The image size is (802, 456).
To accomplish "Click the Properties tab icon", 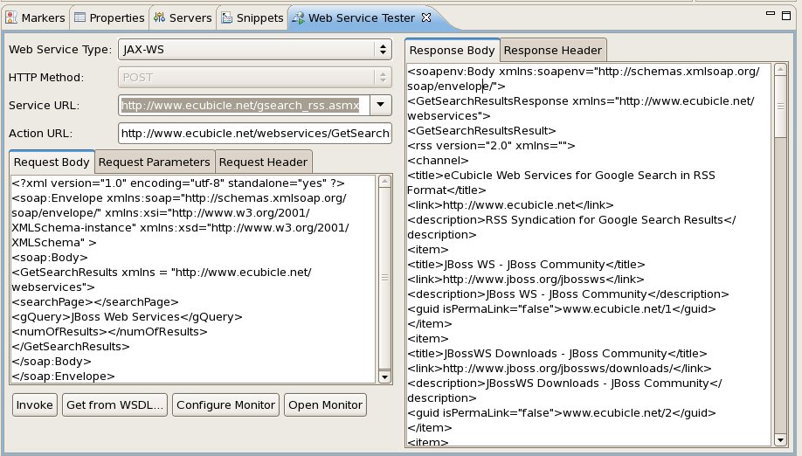I will pos(80,17).
